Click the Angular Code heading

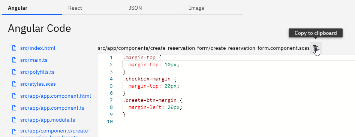point(39,28)
